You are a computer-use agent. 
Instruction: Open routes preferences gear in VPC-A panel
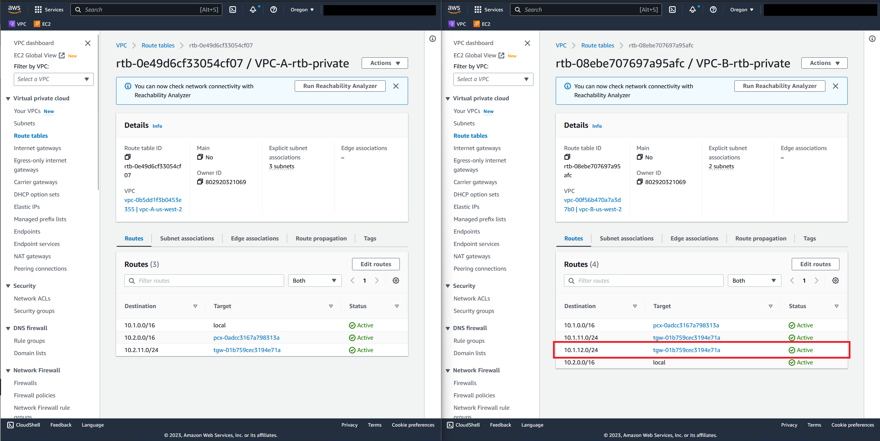click(x=396, y=281)
